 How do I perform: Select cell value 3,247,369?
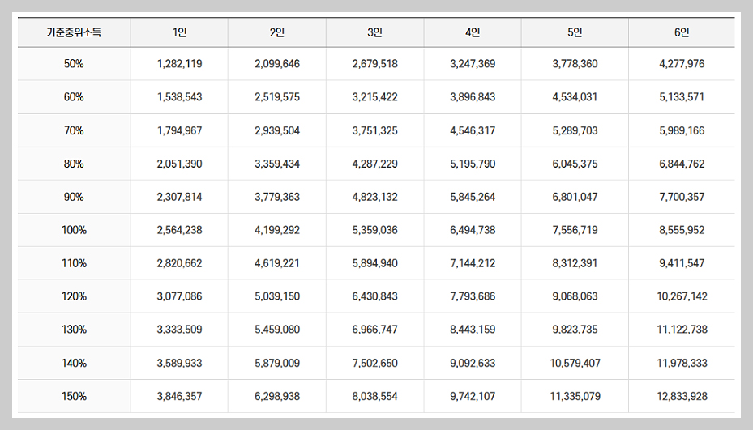473,64
